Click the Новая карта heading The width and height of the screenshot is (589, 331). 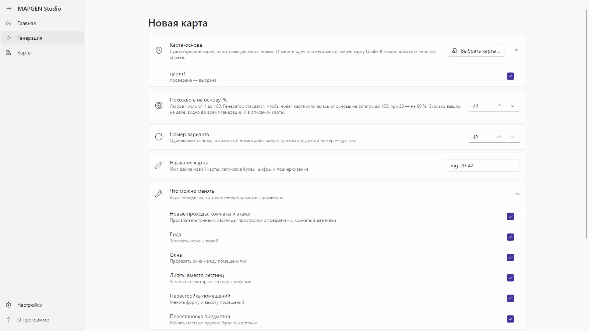(178, 23)
